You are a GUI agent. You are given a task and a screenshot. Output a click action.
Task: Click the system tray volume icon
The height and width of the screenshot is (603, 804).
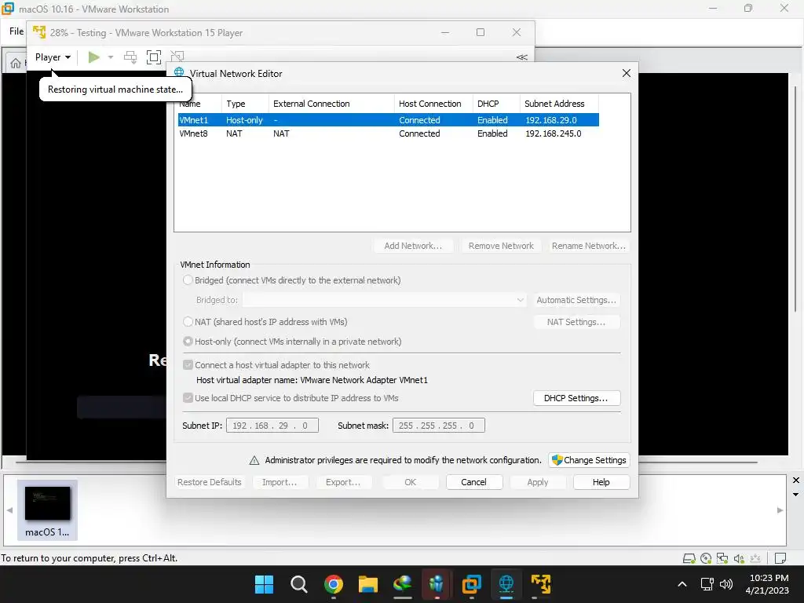pos(726,584)
